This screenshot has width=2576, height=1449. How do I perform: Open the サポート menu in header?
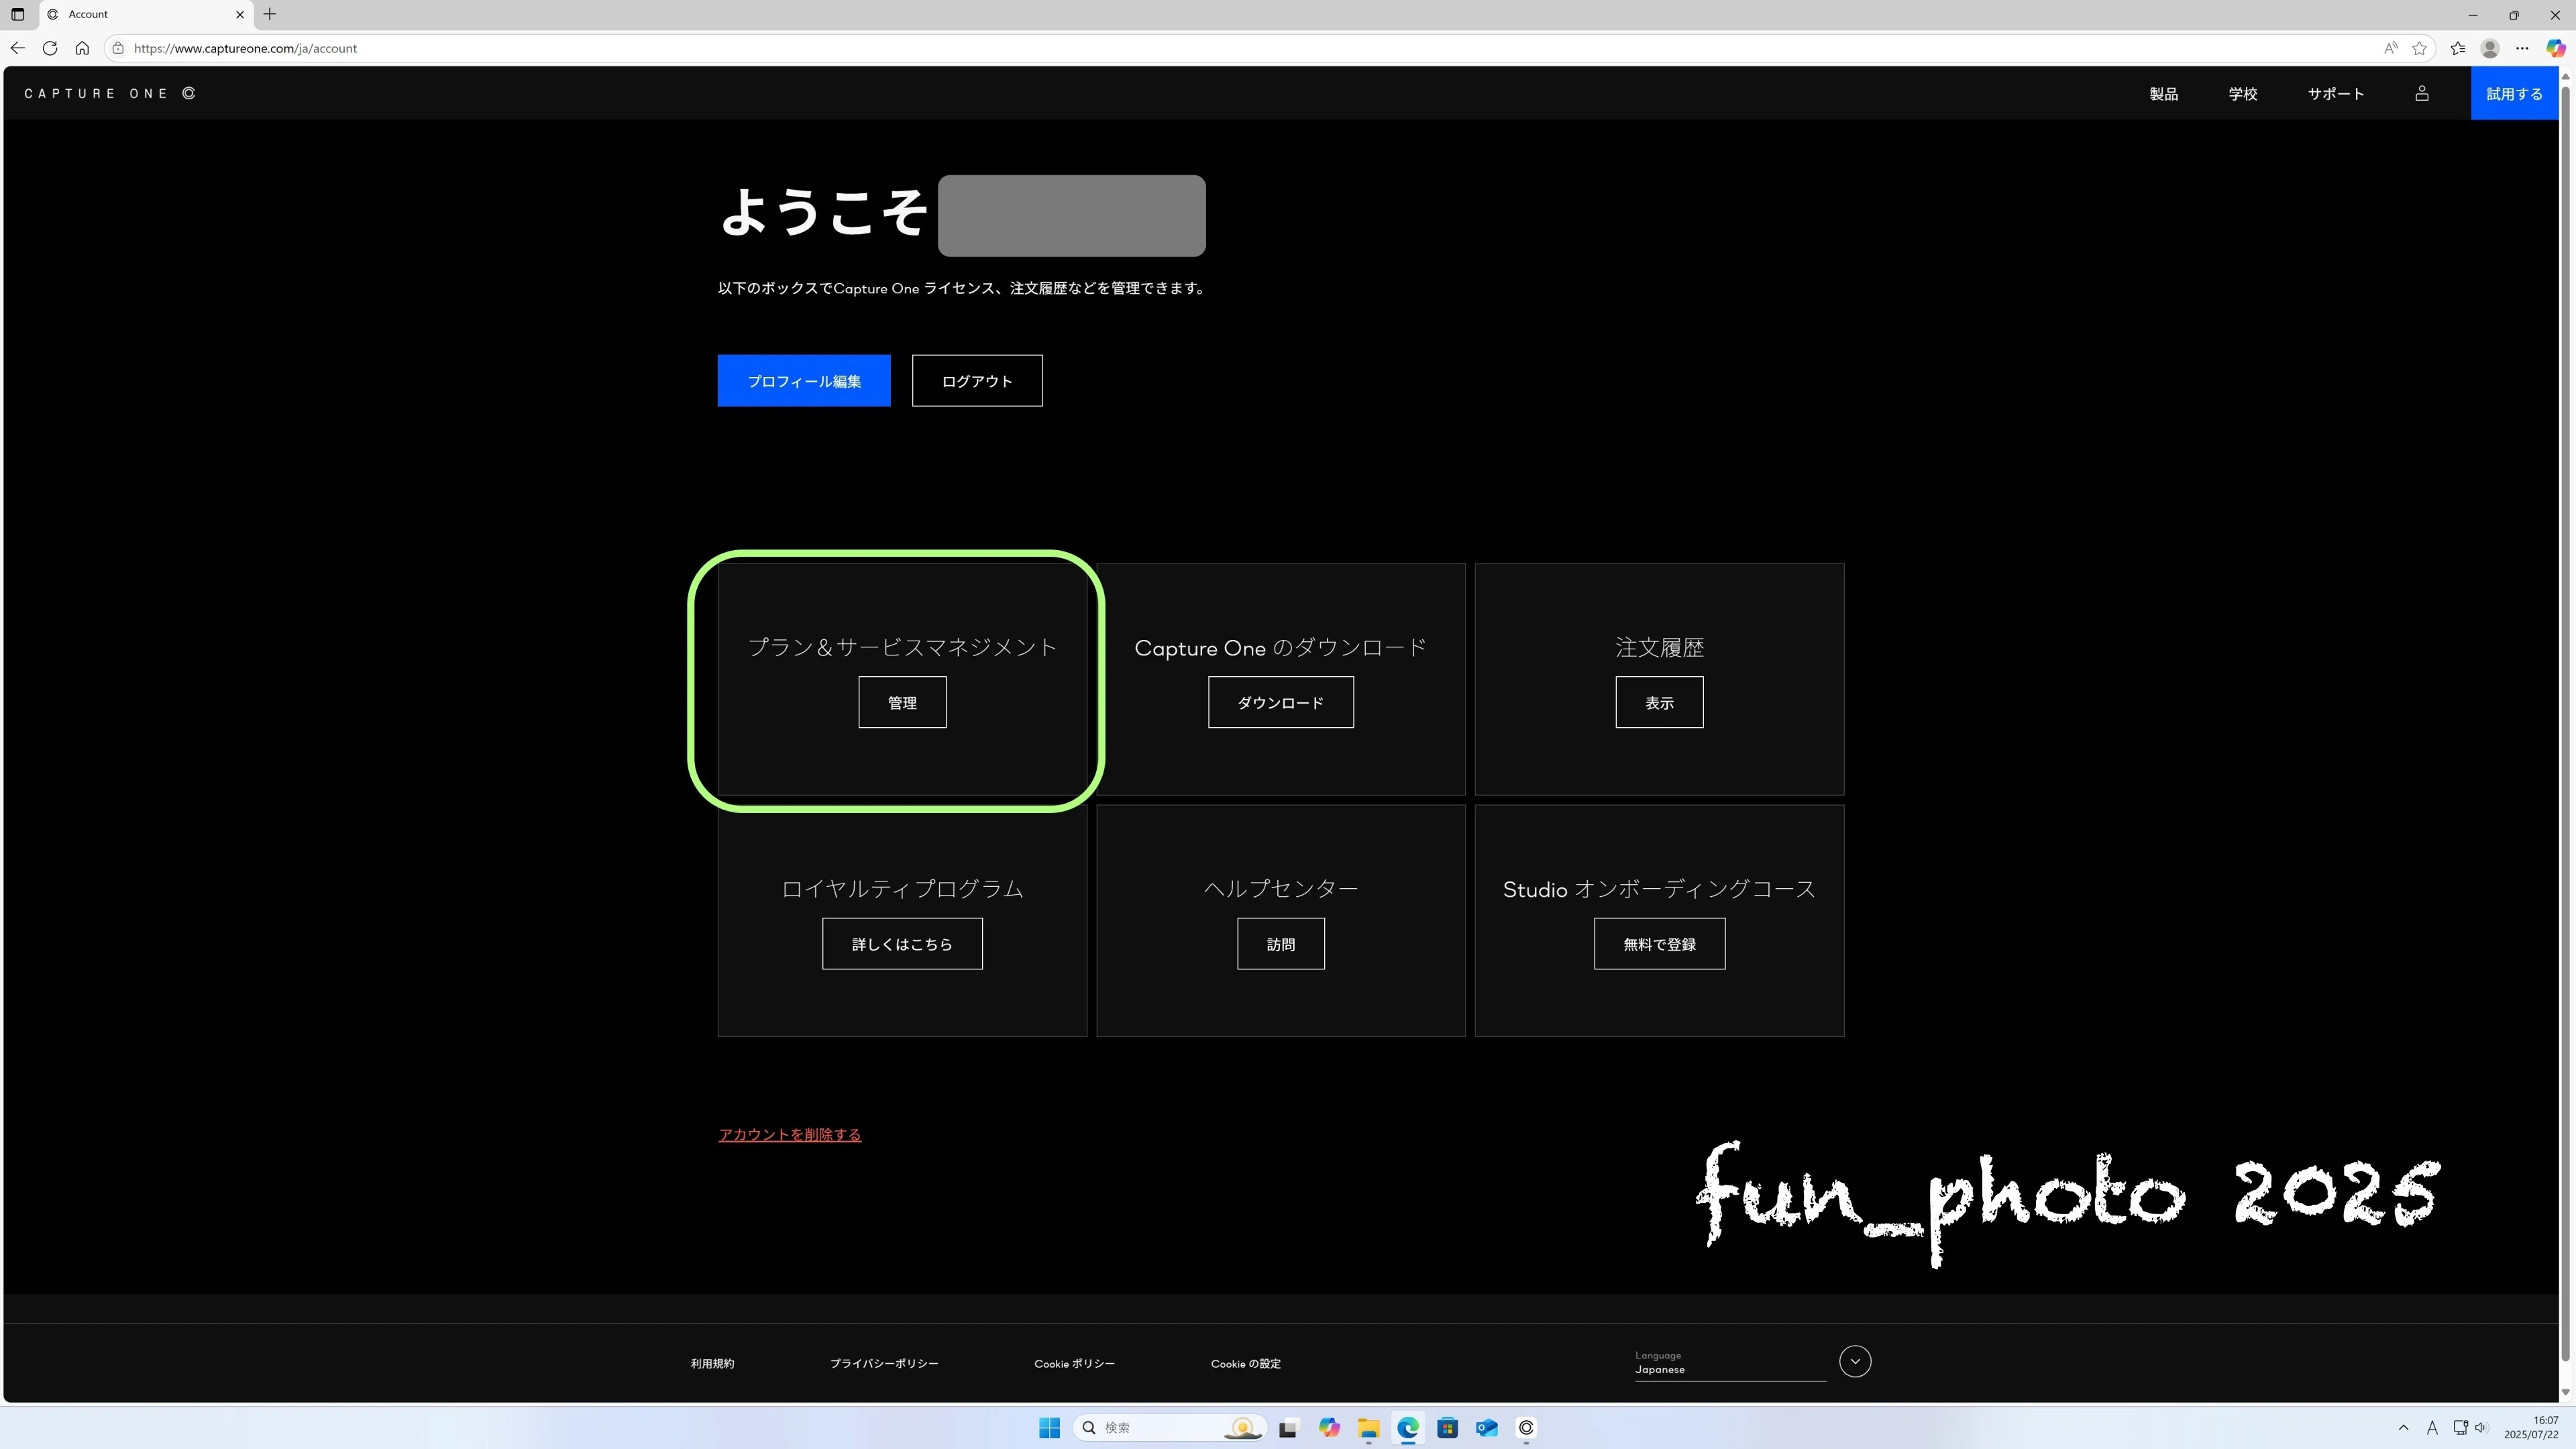tap(2335, 94)
